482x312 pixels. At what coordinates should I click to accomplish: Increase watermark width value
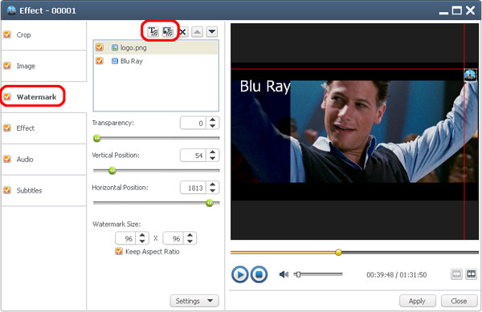(142, 235)
